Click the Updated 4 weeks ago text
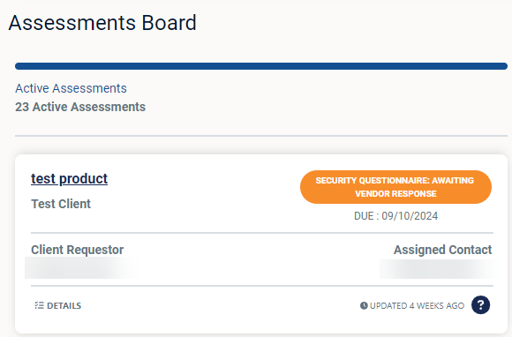 pos(417,305)
